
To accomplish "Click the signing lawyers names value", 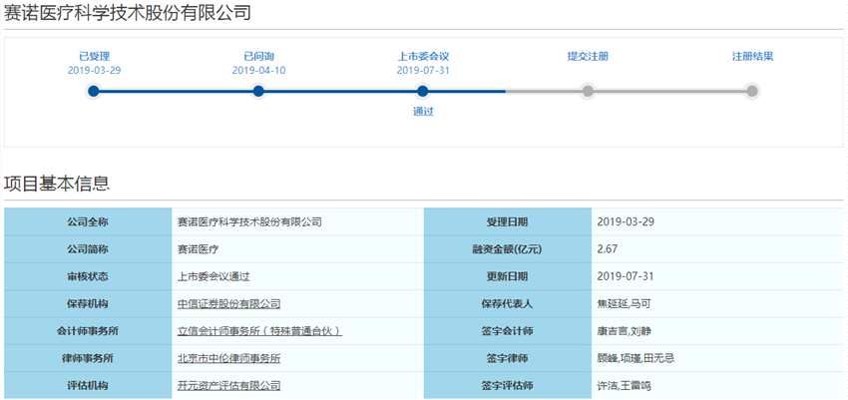I will point(636,358).
